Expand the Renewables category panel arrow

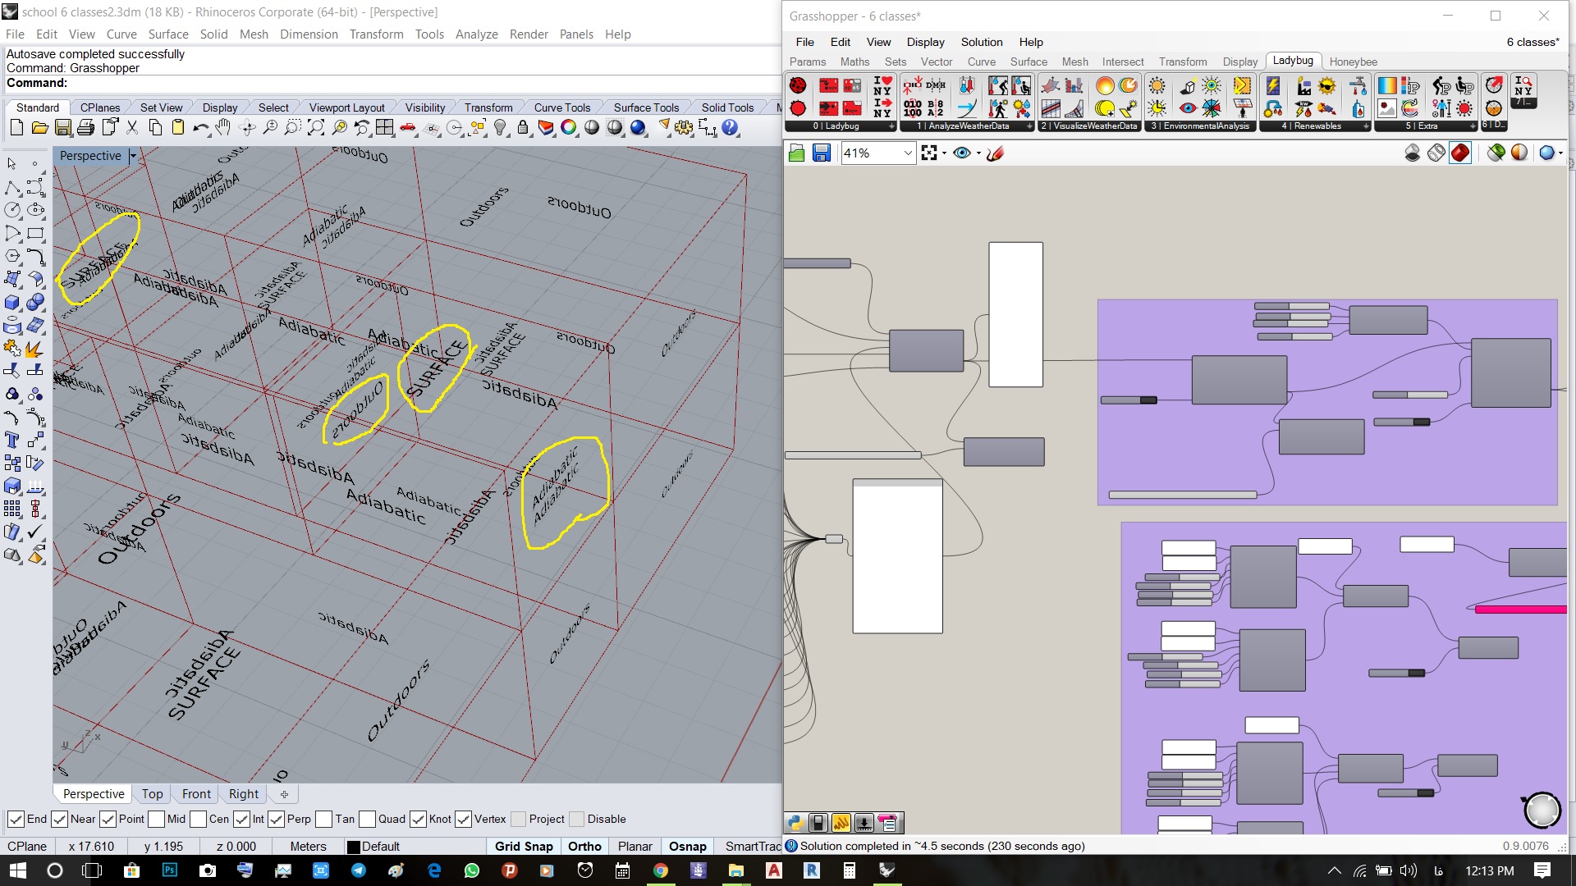1366,126
